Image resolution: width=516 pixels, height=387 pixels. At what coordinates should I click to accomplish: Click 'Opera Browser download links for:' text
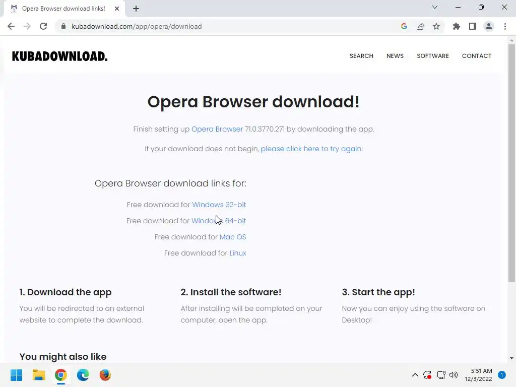click(x=170, y=183)
